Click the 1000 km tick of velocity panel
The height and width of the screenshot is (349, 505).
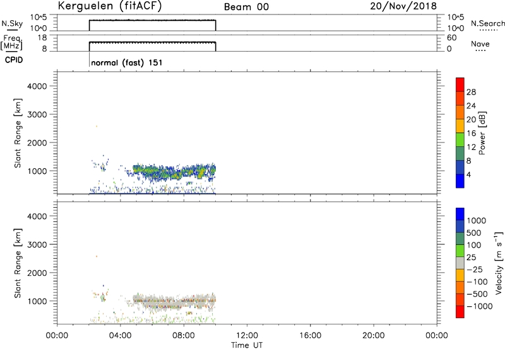37,301
